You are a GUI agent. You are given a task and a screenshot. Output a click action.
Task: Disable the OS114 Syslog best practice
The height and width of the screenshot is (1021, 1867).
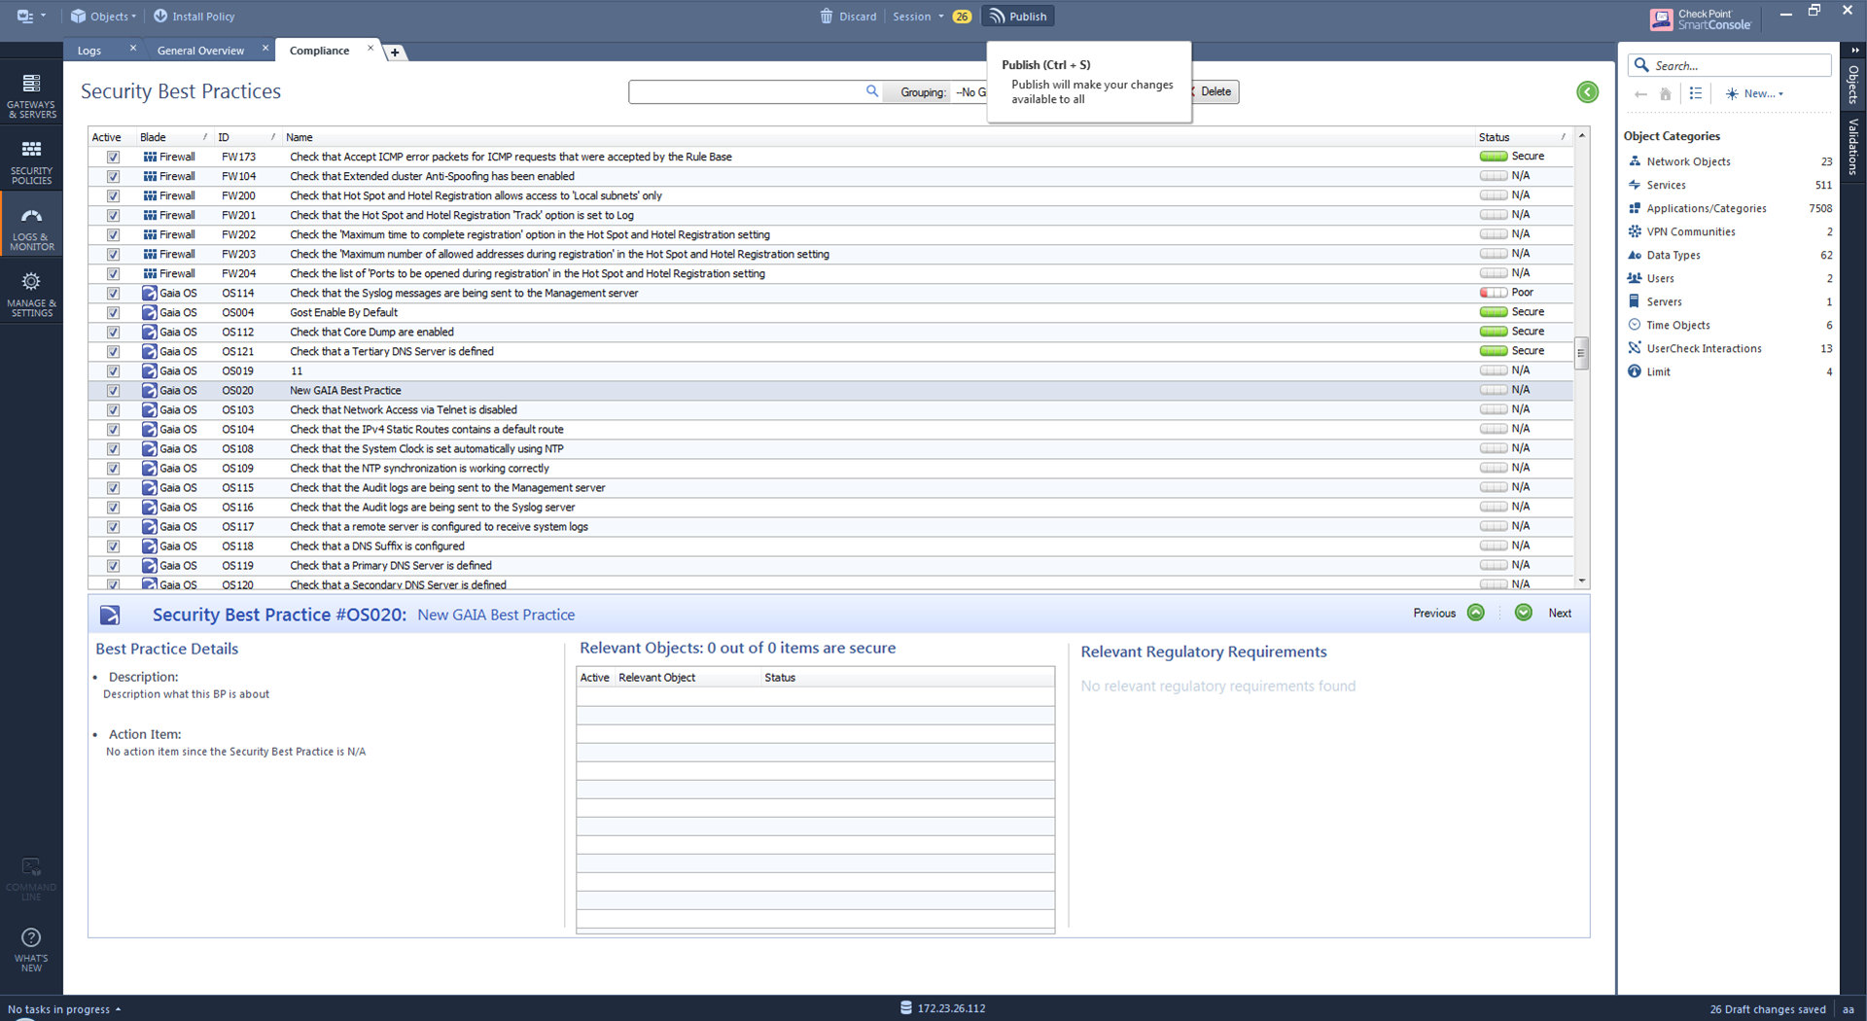pyautogui.click(x=114, y=293)
